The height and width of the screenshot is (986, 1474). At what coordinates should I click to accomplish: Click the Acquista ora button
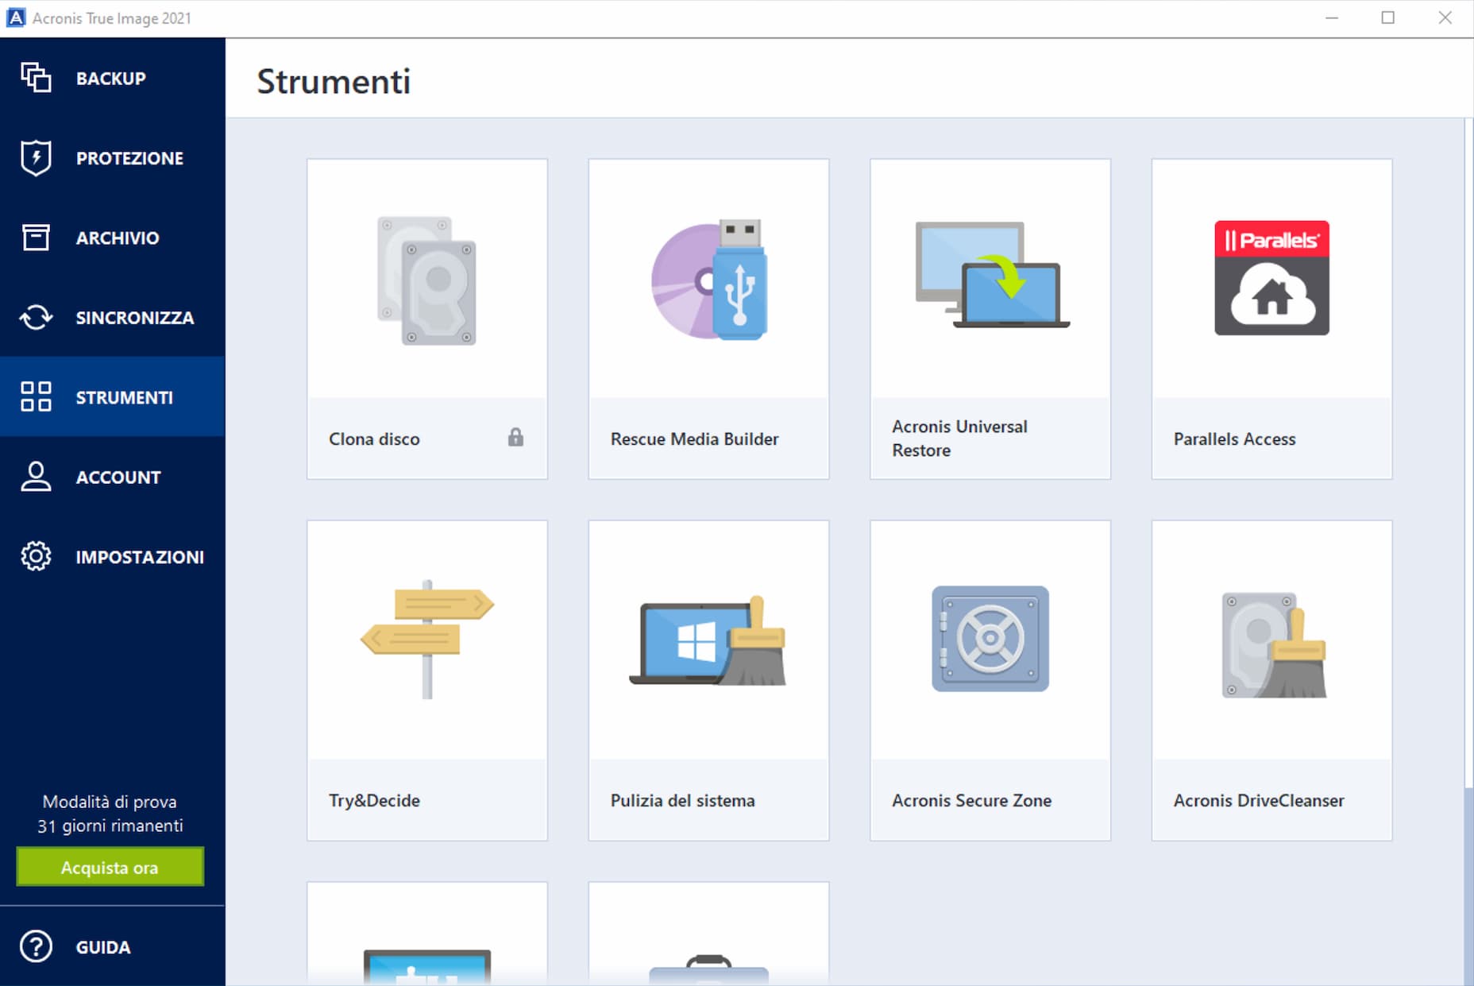(x=110, y=867)
